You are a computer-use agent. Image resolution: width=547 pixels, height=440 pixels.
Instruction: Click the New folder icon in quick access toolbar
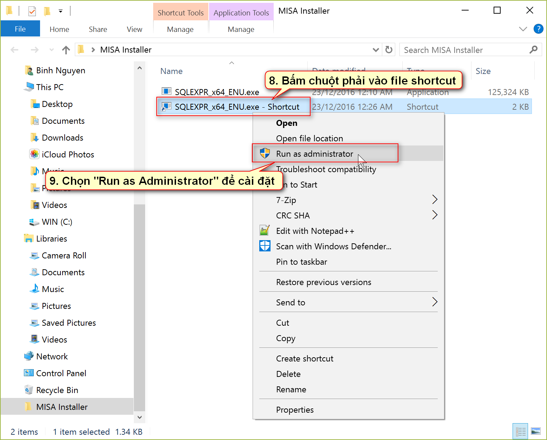pos(47,11)
